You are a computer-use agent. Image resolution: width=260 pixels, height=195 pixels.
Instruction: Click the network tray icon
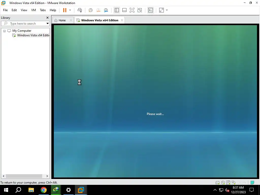pyautogui.click(x=221, y=190)
